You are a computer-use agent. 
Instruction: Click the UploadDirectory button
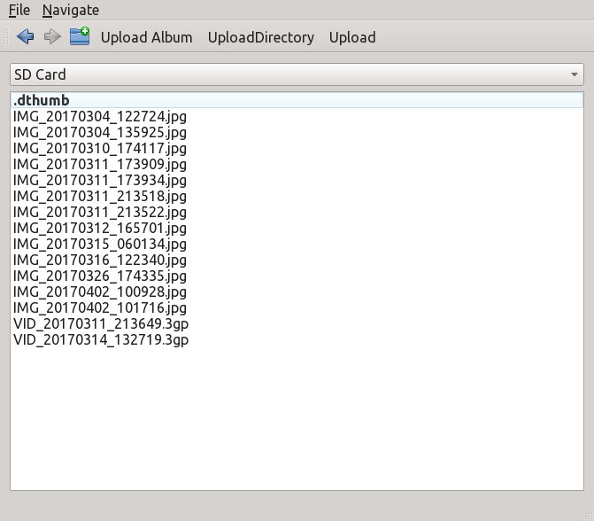coord(261,37)
